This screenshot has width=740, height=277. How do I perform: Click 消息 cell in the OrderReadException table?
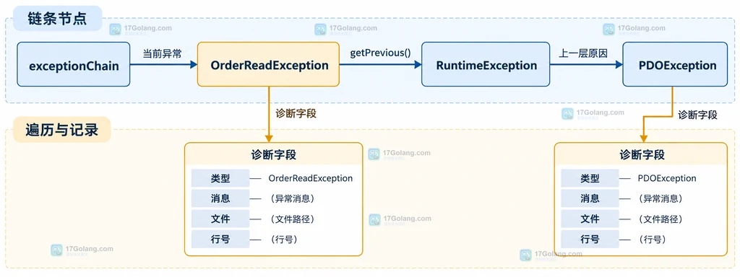click(220, 199)
